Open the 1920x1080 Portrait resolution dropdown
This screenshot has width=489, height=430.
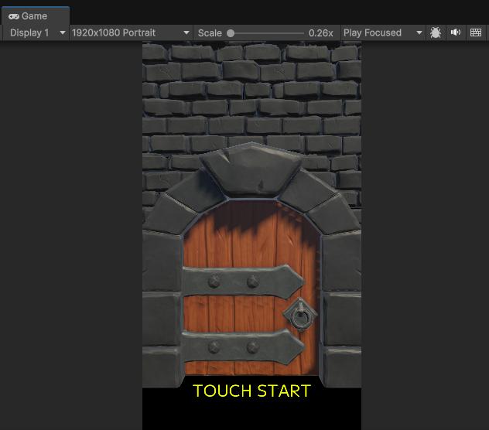130,32
